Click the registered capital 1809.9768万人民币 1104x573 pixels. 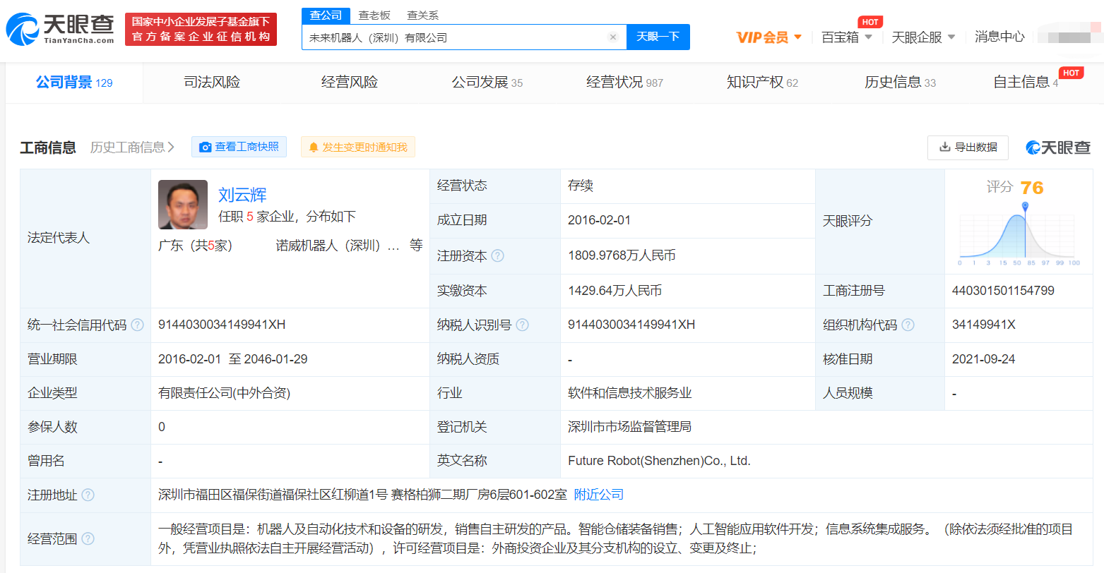pyautogui.click(x=622, y=255)
